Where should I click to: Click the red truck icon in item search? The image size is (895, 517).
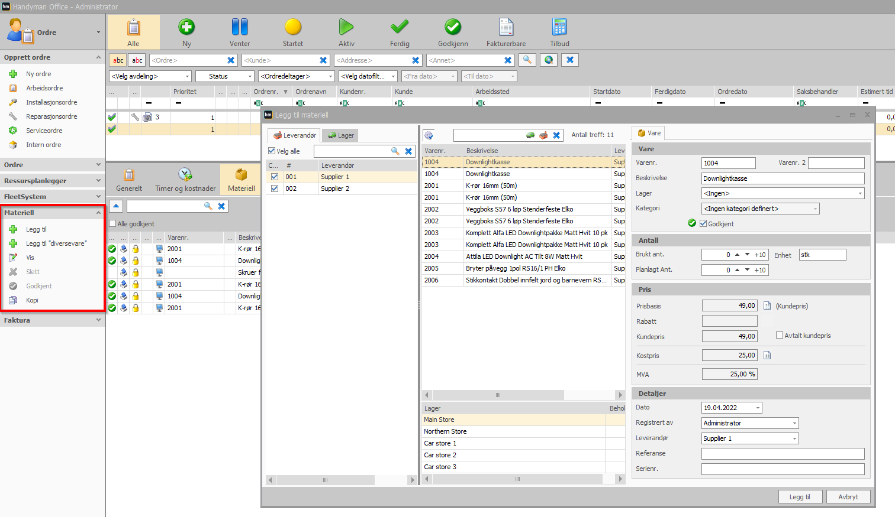coord(543,135)
